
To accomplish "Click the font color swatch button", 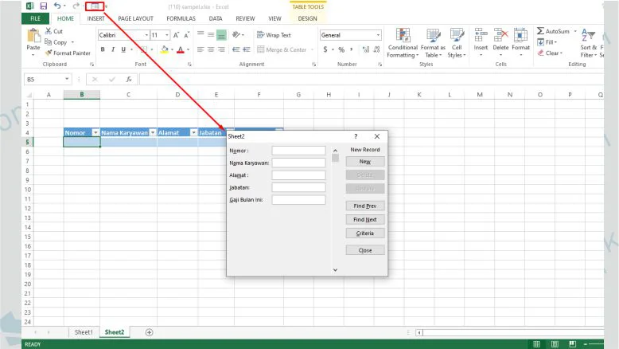I will (x=180, y=49).
